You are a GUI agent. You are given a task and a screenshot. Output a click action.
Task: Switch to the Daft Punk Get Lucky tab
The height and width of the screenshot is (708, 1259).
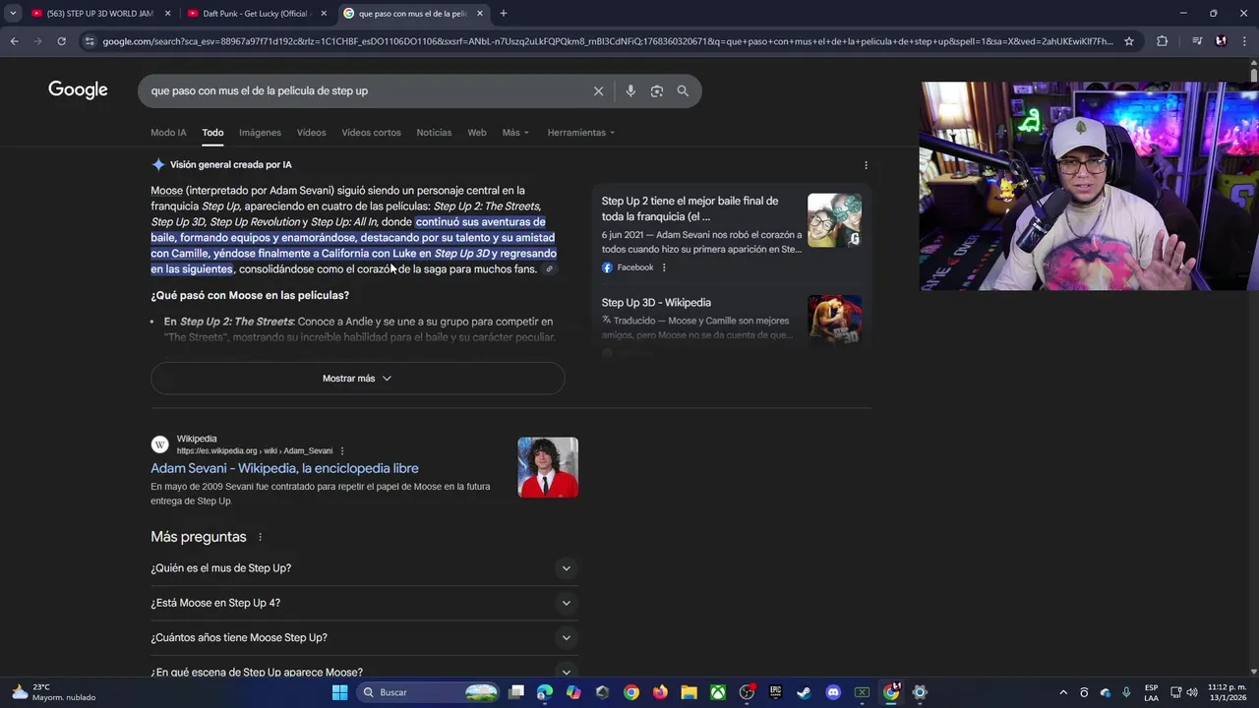256,14
